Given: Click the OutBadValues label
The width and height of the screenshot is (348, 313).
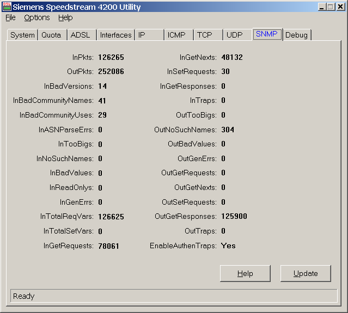Looking at the screenshot, I should pyautogui.click(x=192, y=144).
